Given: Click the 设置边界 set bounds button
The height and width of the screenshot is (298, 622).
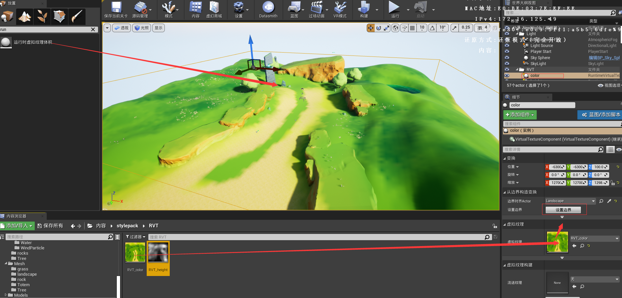Looking at the screenshot, I should pyautogui.click(x=563, y=210).
